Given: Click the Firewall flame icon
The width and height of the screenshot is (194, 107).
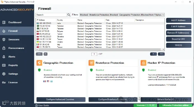Looking at the screenshot, I should pos(4,31).
